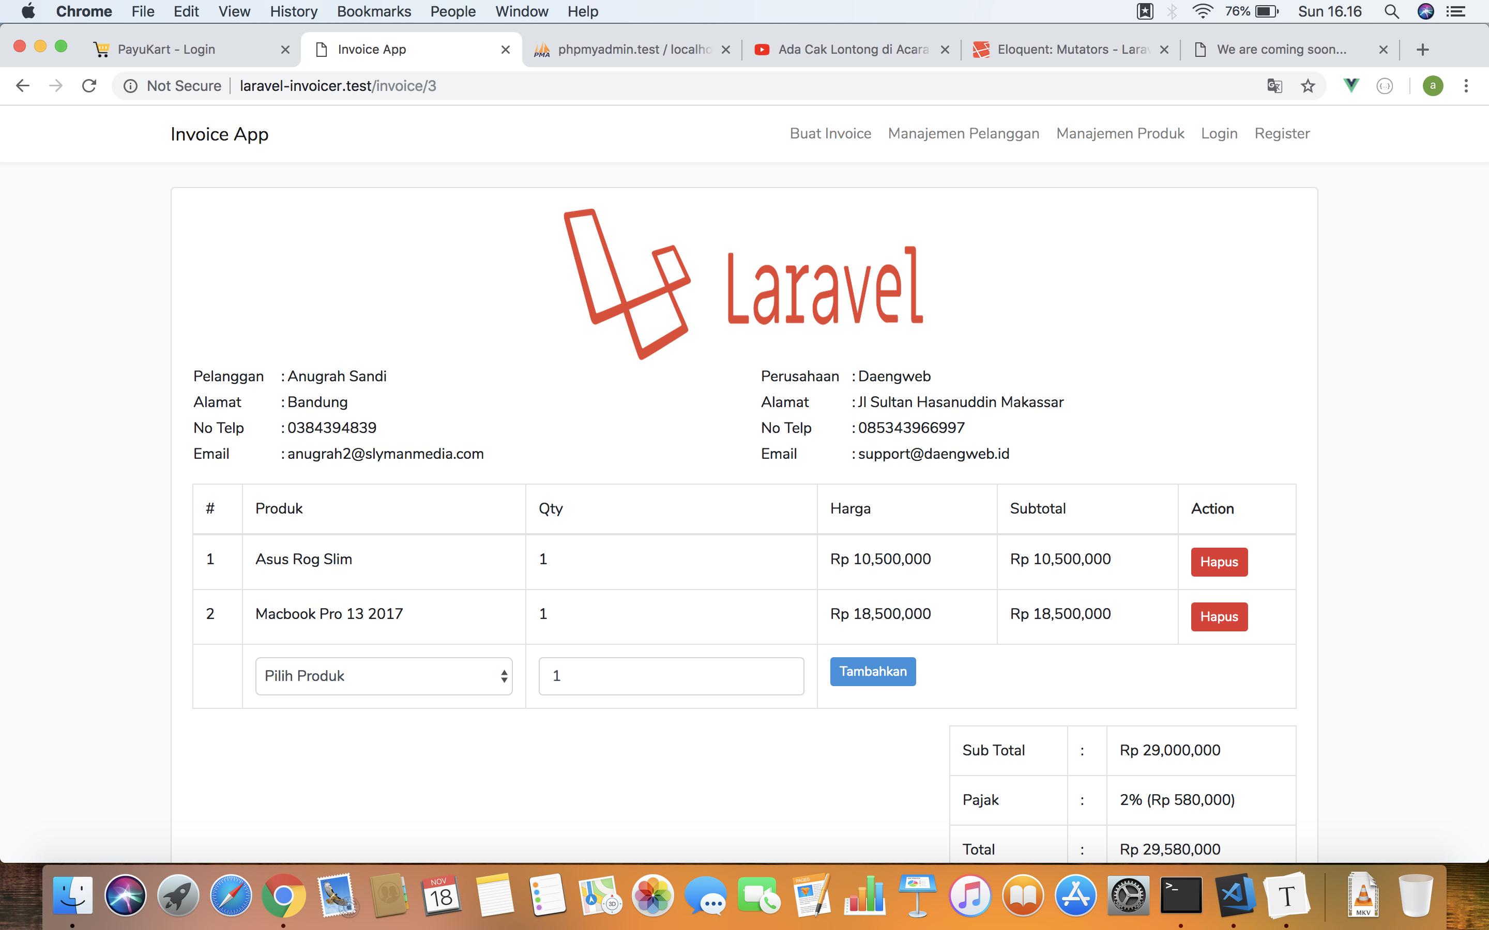Open Chrome's three-dot menu
1489x930 pixels.
tap(1466, 86)
